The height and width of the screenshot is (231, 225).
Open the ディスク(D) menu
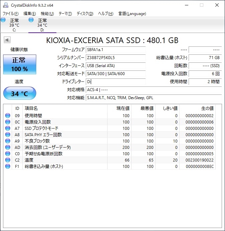tap(85, 14)
